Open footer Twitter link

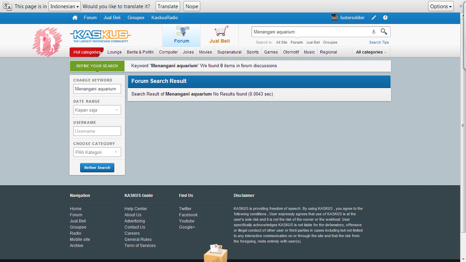[185, 209]
